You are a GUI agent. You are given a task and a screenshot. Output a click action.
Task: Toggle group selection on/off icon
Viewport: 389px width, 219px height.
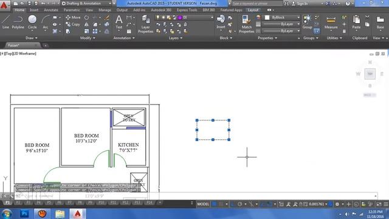pos(317,31)
